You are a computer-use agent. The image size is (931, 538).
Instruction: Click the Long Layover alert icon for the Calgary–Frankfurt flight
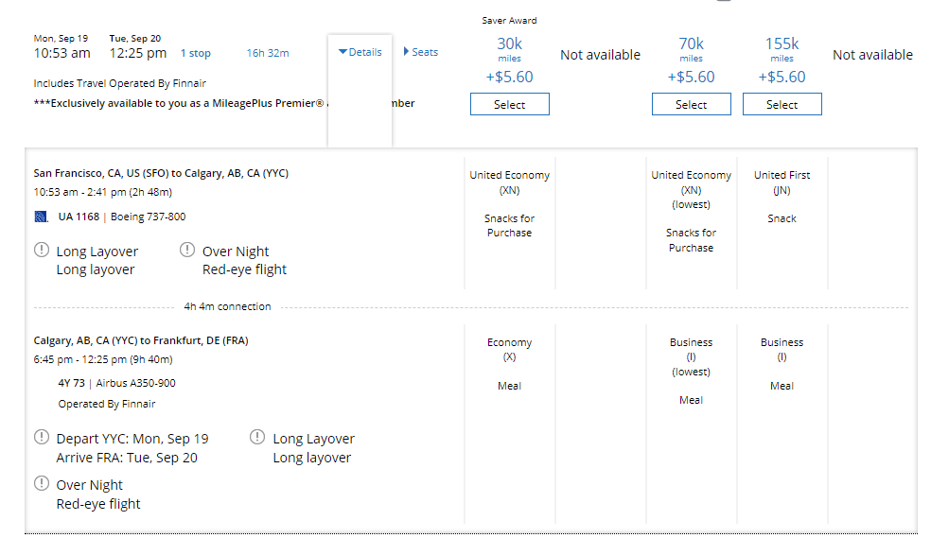pos(257,438)
